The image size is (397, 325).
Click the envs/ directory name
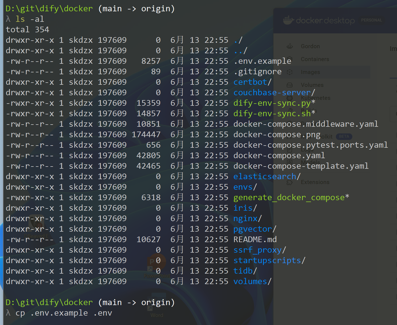click(x=245, y=187)
